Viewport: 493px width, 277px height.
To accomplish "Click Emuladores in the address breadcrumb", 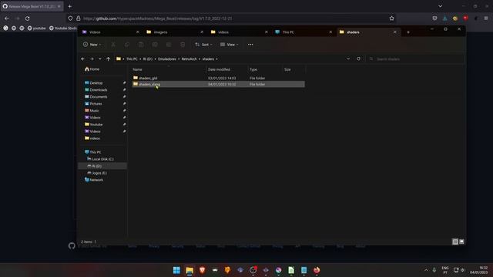I will click(x=167, y=59).
